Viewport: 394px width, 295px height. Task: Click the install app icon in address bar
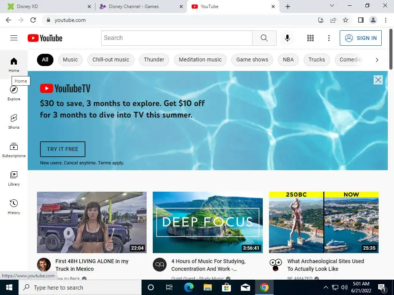[x=321, y=20]
